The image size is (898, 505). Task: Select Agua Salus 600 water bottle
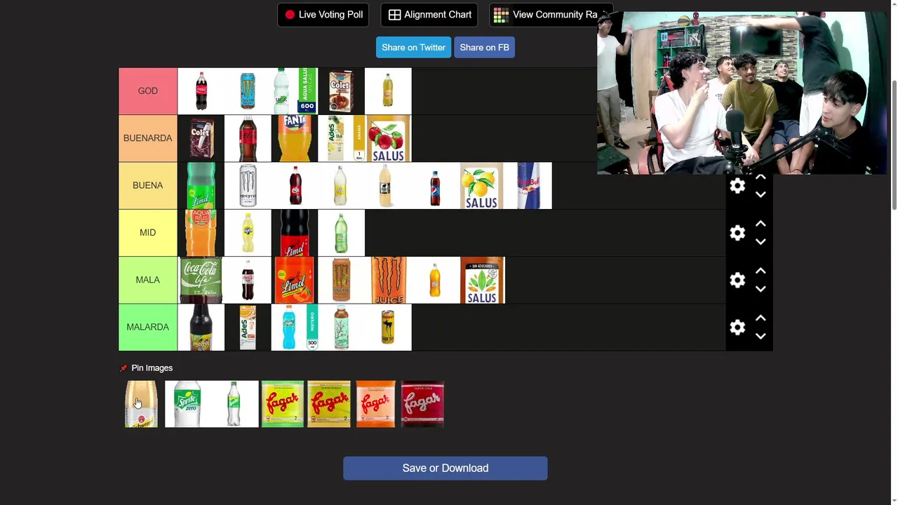coord(295,91)
